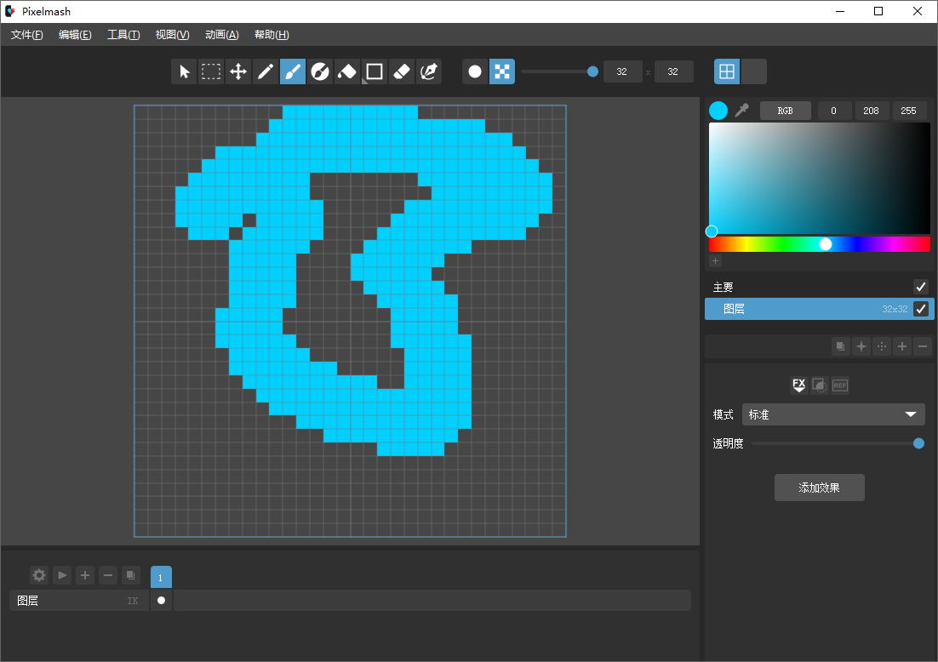Open the 模式 blend mode dropdown
The width and height of the screenshot is (938, 662).
[833, 414]
